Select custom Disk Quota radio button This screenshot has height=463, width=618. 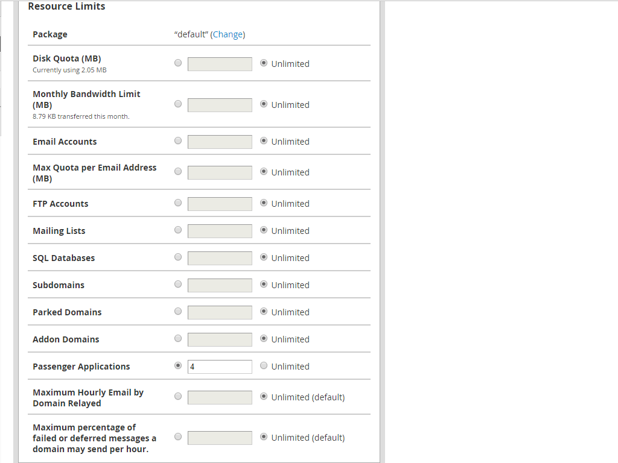[x=177, y=63]
